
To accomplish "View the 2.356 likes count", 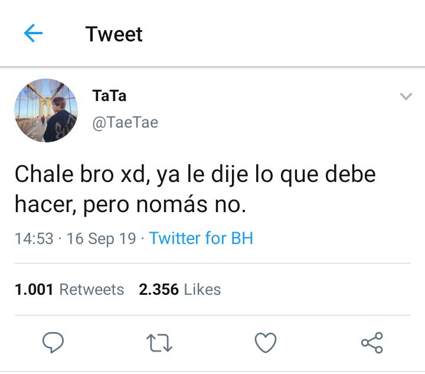I will [x=159, y=289].
